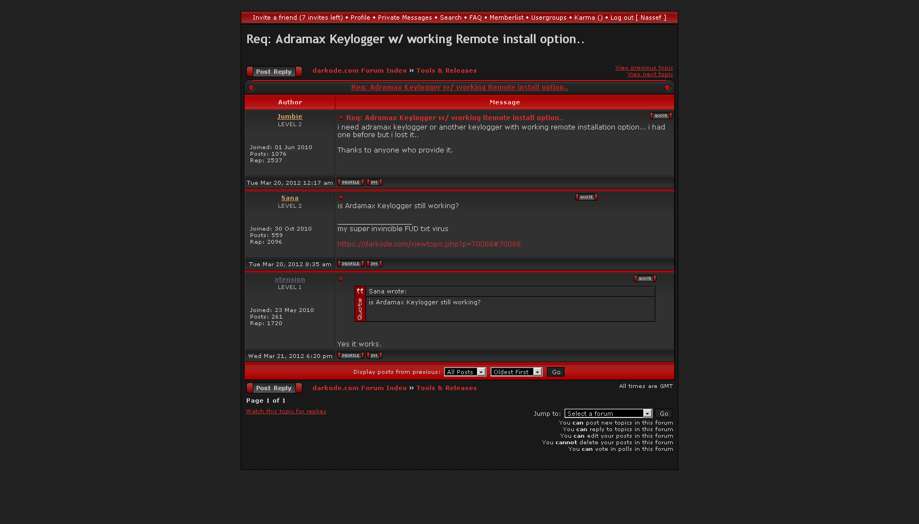
Task: Open Private Messages in top menu
Action: click(405, 17)
